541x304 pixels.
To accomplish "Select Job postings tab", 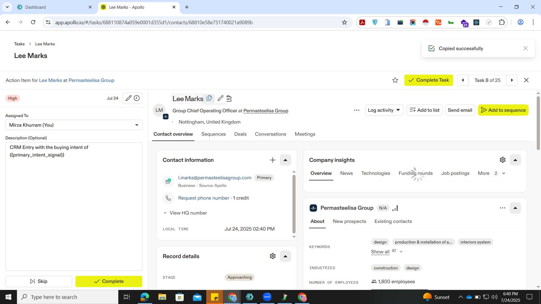I will 455,173.
